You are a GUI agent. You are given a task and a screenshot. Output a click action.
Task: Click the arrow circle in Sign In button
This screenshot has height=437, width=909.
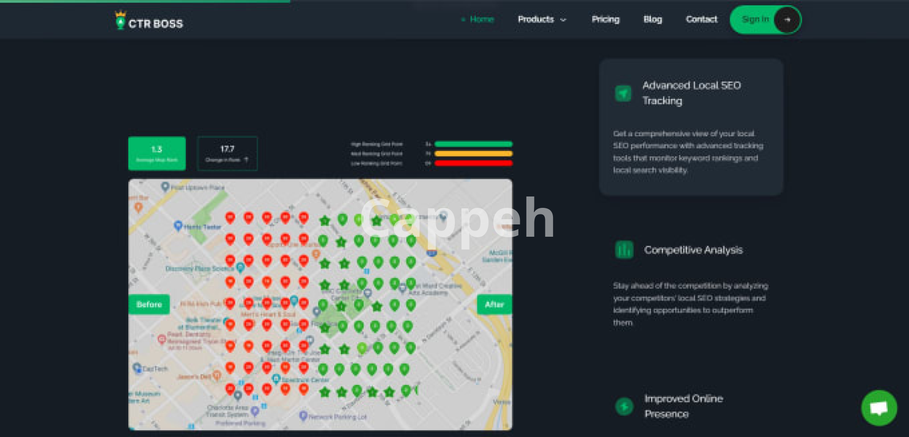pyautogui.click(x=787, y=20)
